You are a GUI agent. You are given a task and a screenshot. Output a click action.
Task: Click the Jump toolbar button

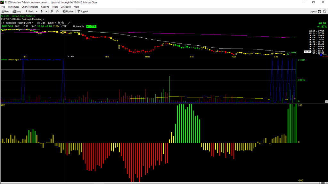click(x=17, y=11)
